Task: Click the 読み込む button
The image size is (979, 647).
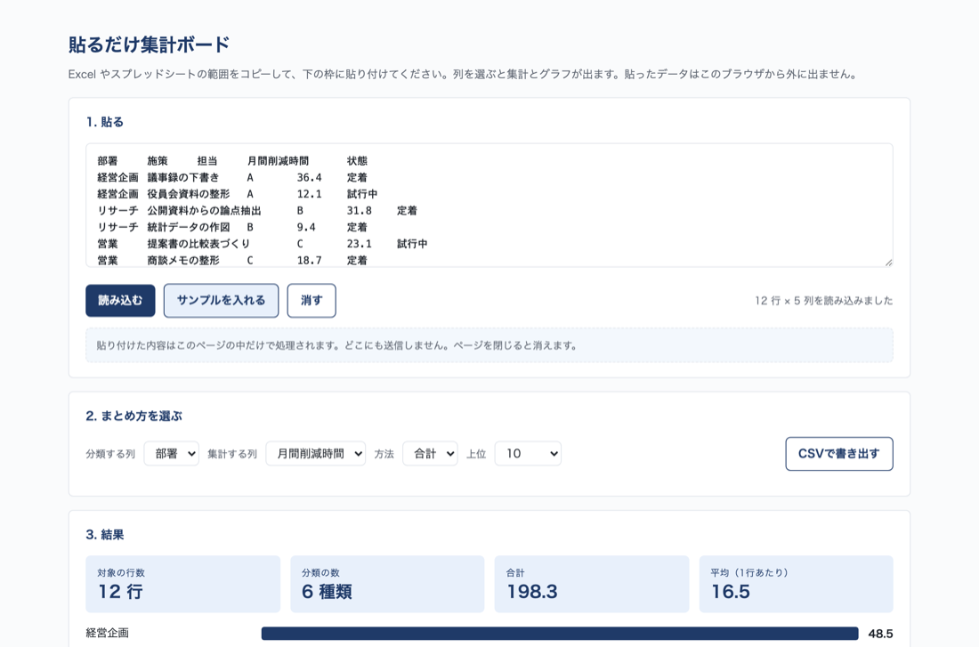Action: pyautogui.click(x=120, y=301)
